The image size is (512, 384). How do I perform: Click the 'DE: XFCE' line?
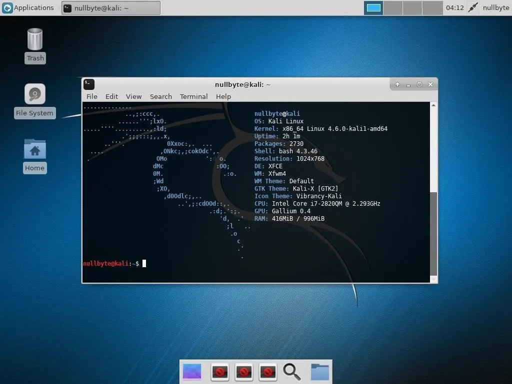point(268,166)
